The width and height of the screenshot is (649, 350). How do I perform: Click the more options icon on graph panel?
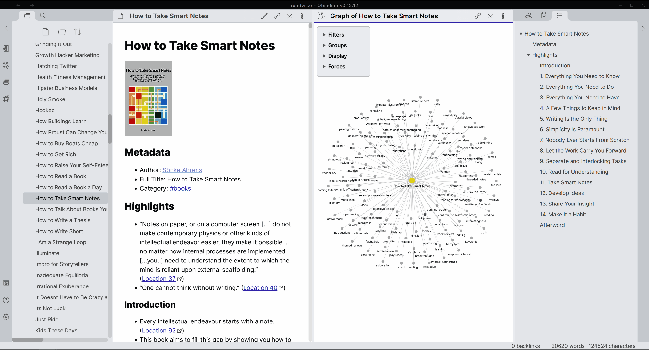(x=503, y=16)
